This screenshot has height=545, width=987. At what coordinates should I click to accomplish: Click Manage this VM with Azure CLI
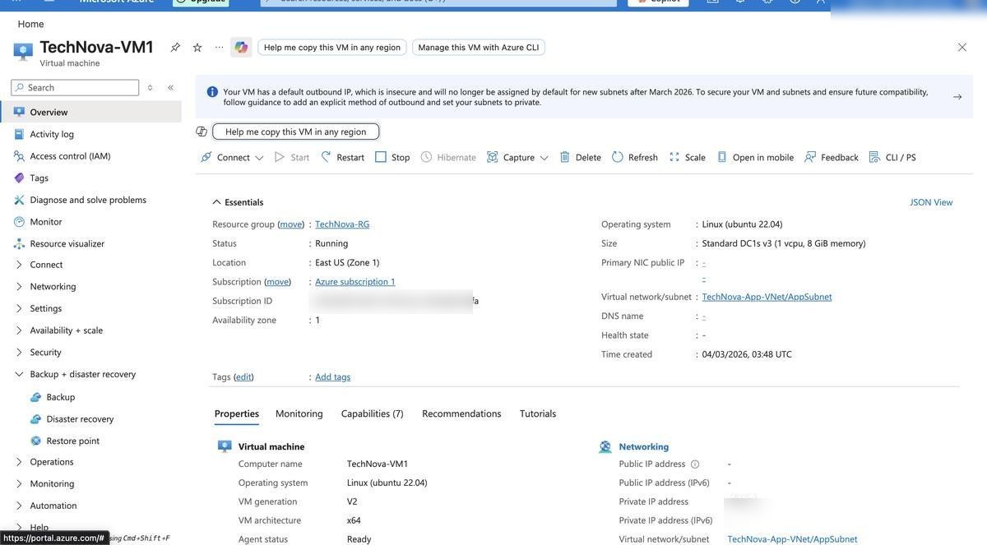point(479,48)
